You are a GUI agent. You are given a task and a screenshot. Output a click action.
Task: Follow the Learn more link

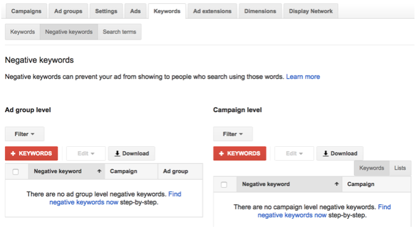(x=303, y=77)
